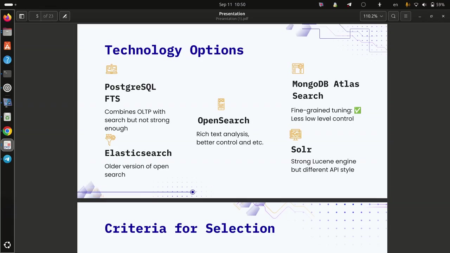Click the volume speaker icon in the top bar
The height and width of the screenshot is (253, 450).
click(x=424, y=5)
